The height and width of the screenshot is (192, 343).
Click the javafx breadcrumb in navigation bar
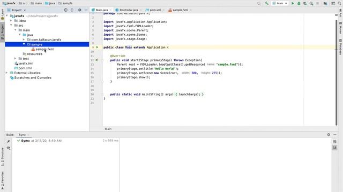pyautogui.click(x=9, y=3)
